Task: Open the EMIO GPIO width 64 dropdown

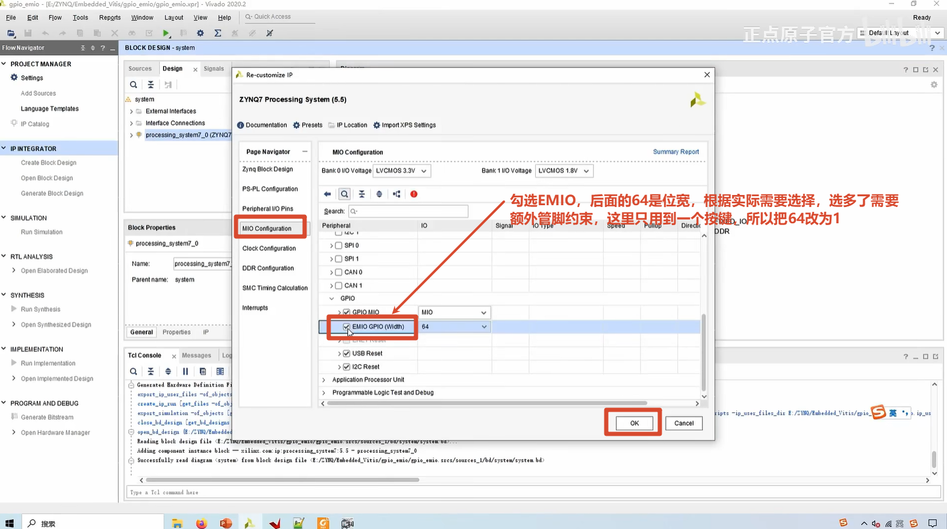Action: tap(454, 327)
